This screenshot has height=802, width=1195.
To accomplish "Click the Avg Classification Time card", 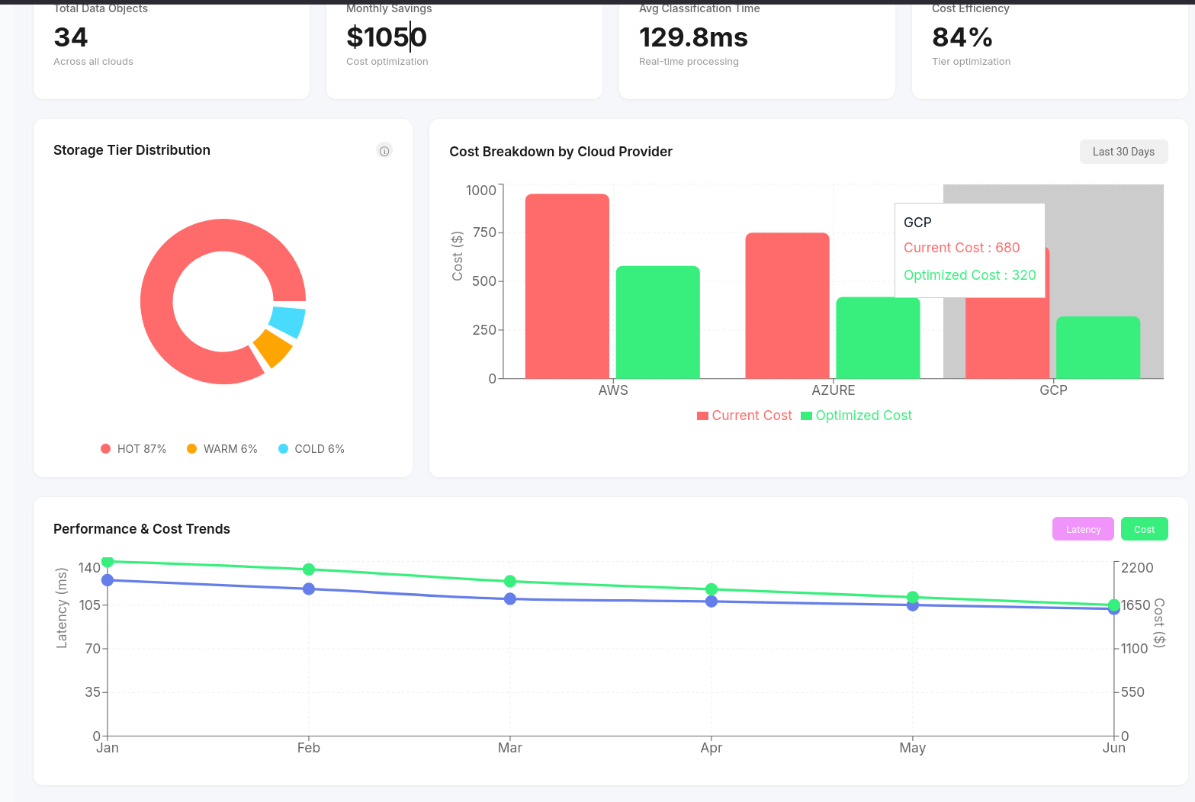I will (756, 46).
